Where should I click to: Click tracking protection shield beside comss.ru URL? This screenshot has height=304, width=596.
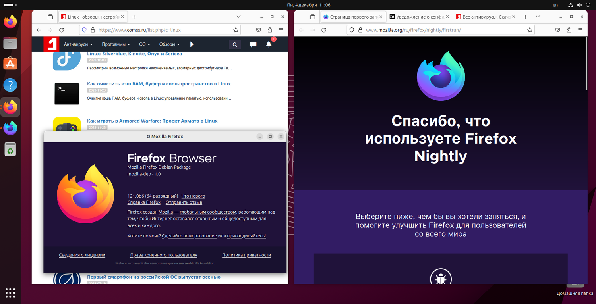click(x=84, y=30)
